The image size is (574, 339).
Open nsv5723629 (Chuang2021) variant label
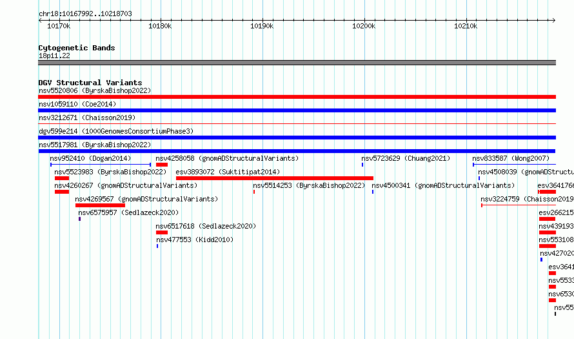[406, 158]
